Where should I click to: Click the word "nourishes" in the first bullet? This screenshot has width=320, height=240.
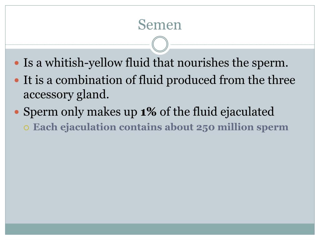coord(203,62)
